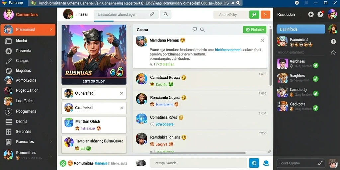Screen dimensions: 340x170
Task: Click the Demls list icon
Action: point(8,122)
